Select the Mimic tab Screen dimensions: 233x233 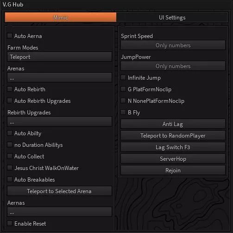coord(61,17)
